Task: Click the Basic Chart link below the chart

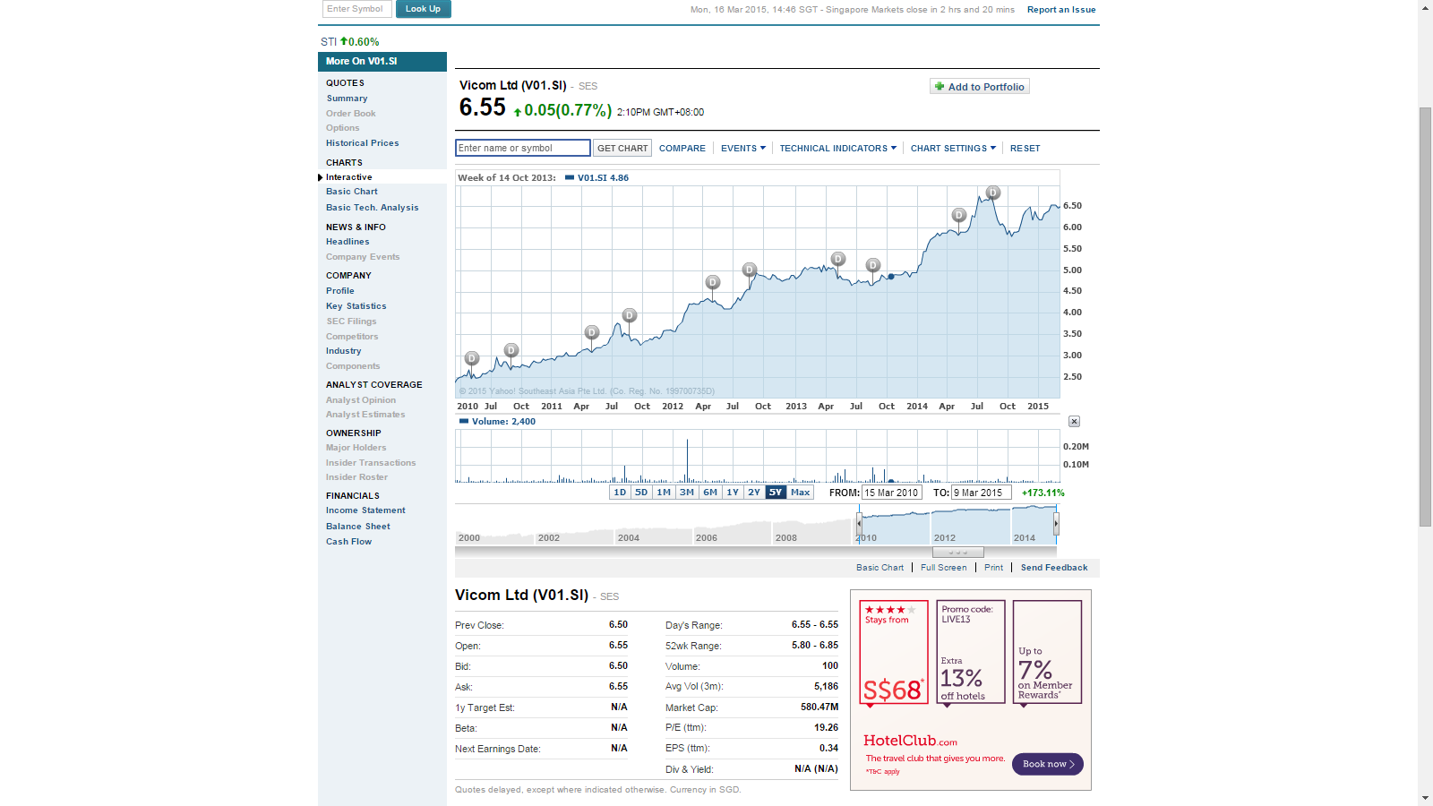Action: [880, 568]
